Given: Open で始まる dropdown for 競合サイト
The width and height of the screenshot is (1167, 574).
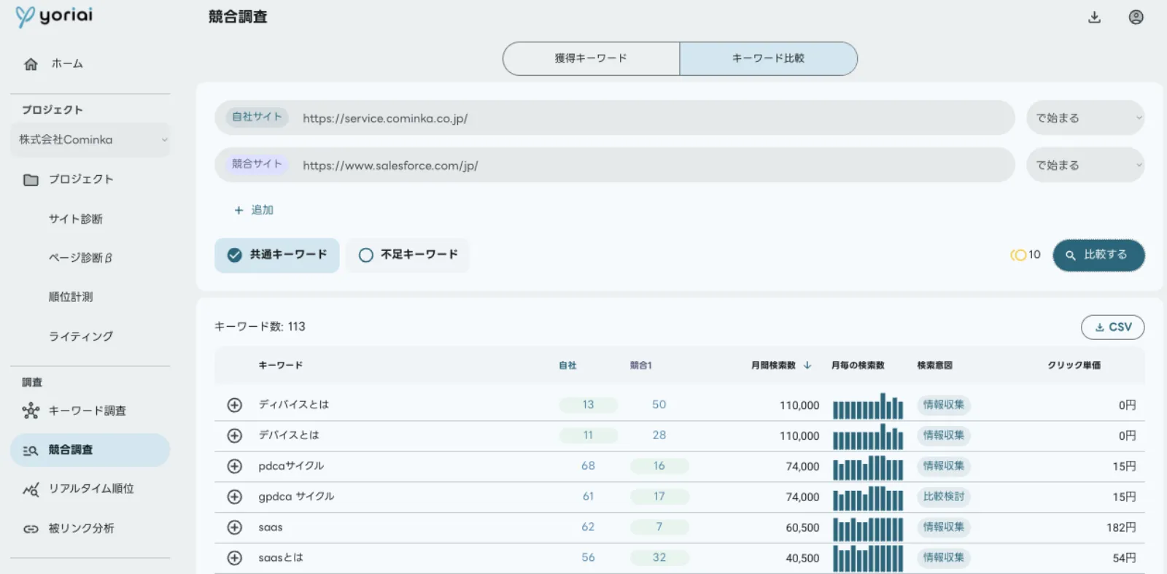Looking at the screenshot, I should (1085, 166).
